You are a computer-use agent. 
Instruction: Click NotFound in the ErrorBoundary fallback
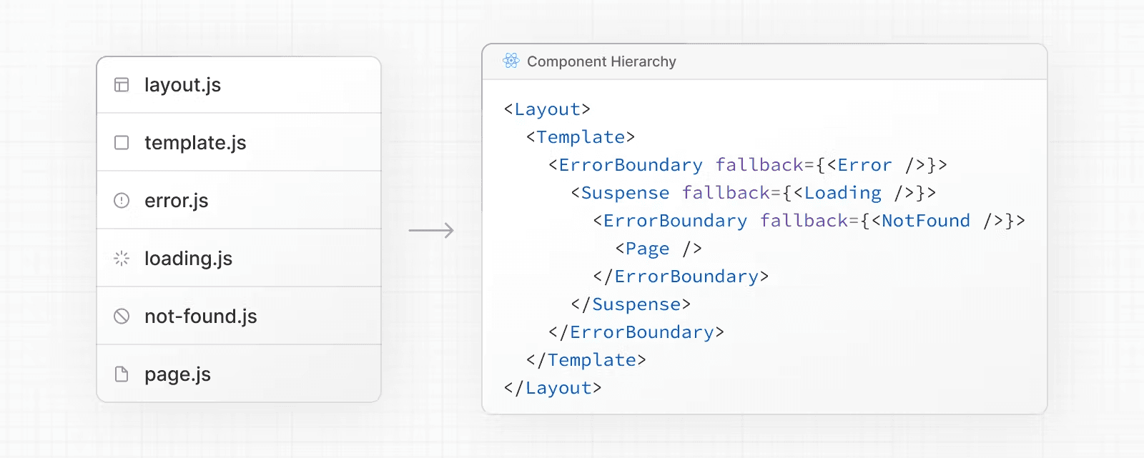(x=925, y=221)
